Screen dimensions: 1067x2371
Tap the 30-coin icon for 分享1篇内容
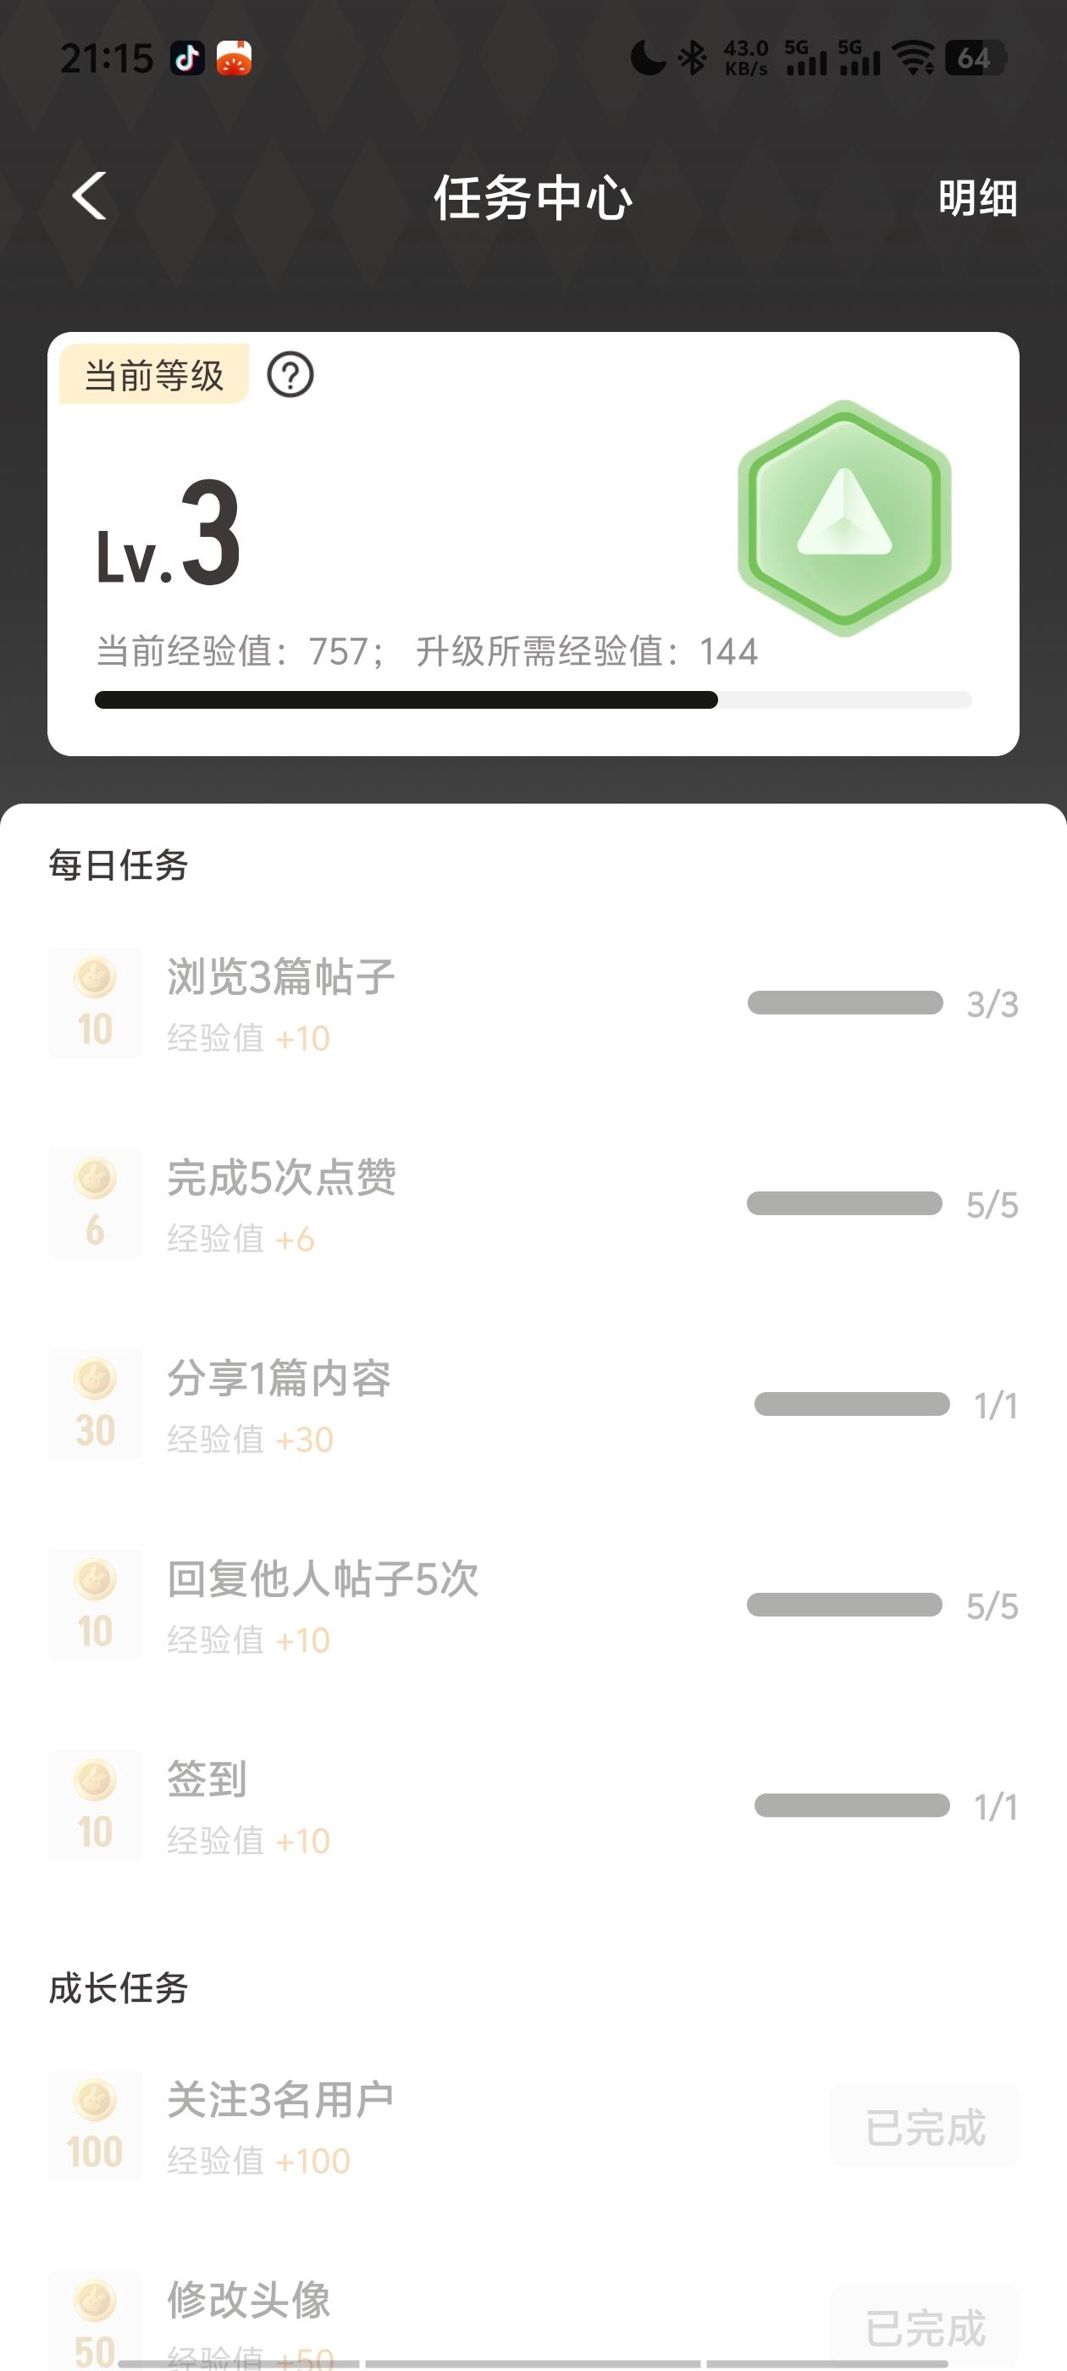(x=95, y=1404)
